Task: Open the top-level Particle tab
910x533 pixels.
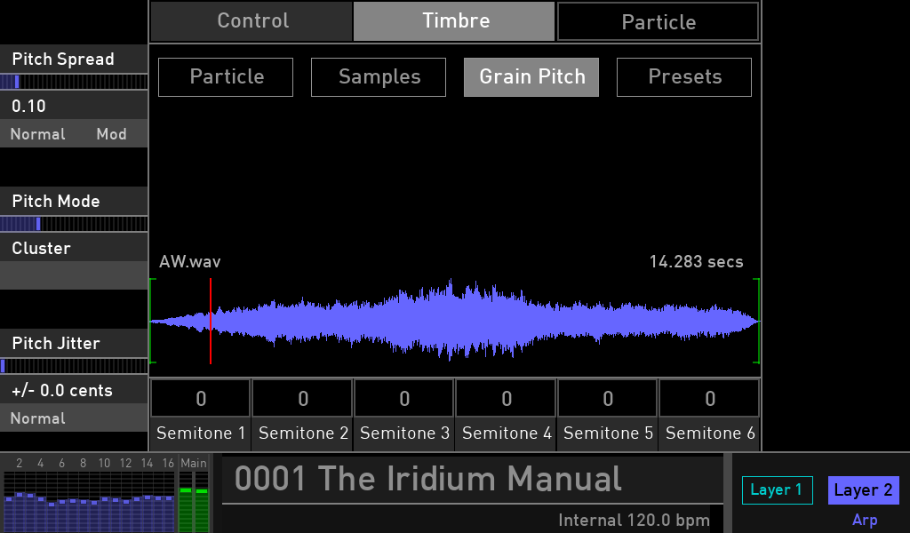Action: (x=659, y=22)
